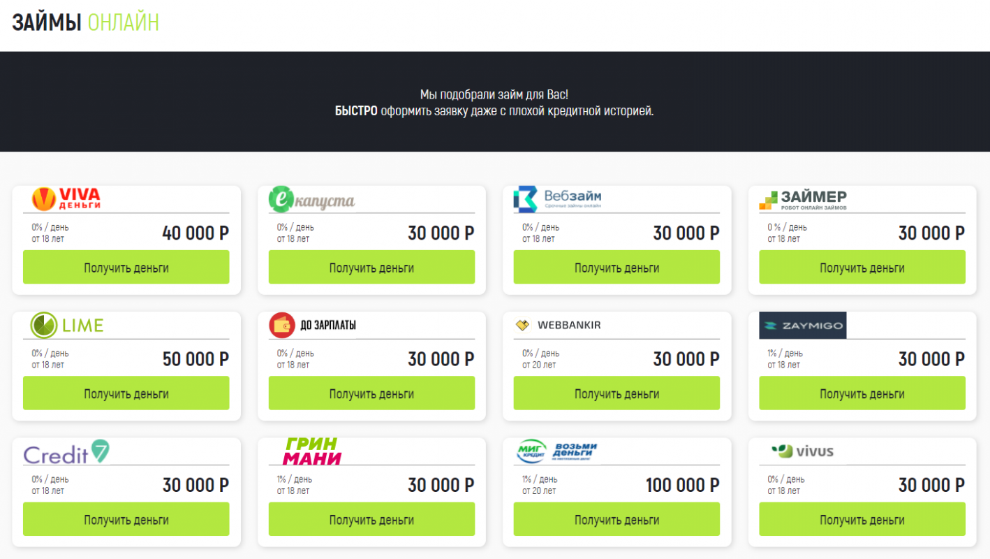
Task: Click the 40 000 Р amount on VIVA card
Action: tap(195, 233)
